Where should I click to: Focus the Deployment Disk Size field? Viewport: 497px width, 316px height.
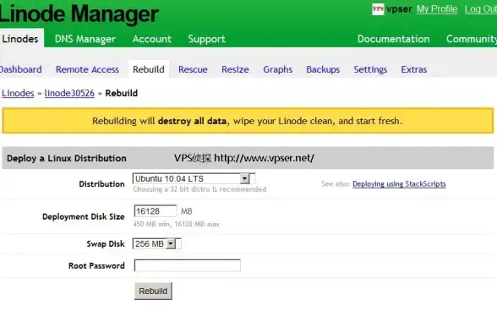tap(156, 211)
